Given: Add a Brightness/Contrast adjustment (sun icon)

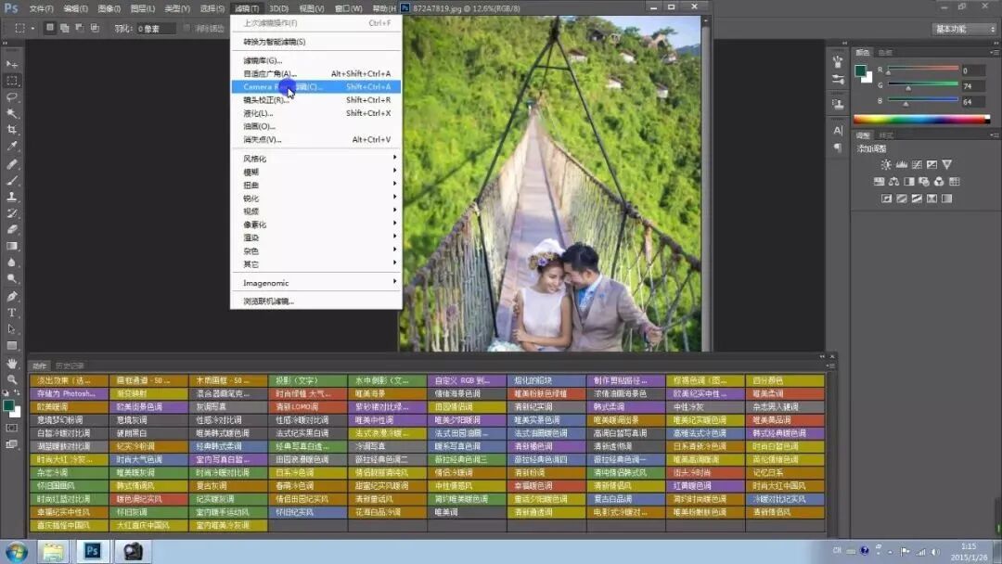Looking at the screenshot, I should pyautogui.click(x=886, y=165).
